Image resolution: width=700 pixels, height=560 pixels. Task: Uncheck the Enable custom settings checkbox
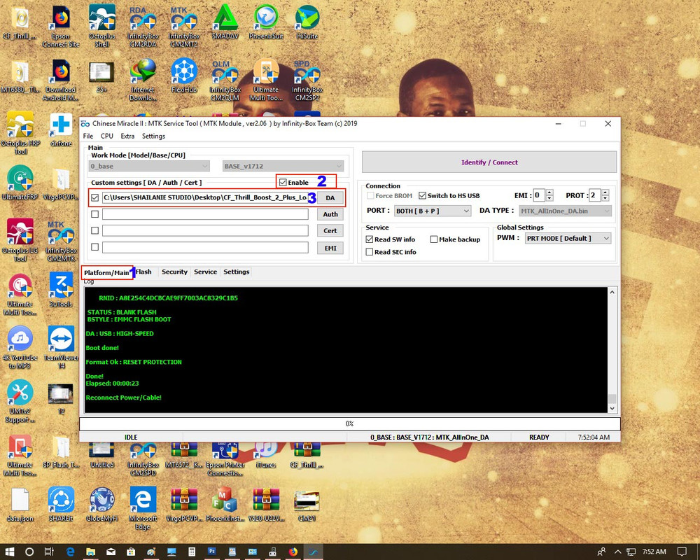click(283, 182)
